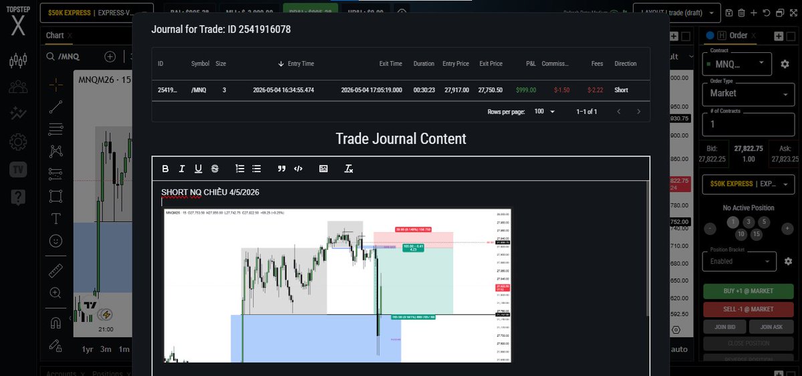This screenshot has width=802, height=376.
Task: Select the ruler measure chart tool
Action: [x=56, y=271]
